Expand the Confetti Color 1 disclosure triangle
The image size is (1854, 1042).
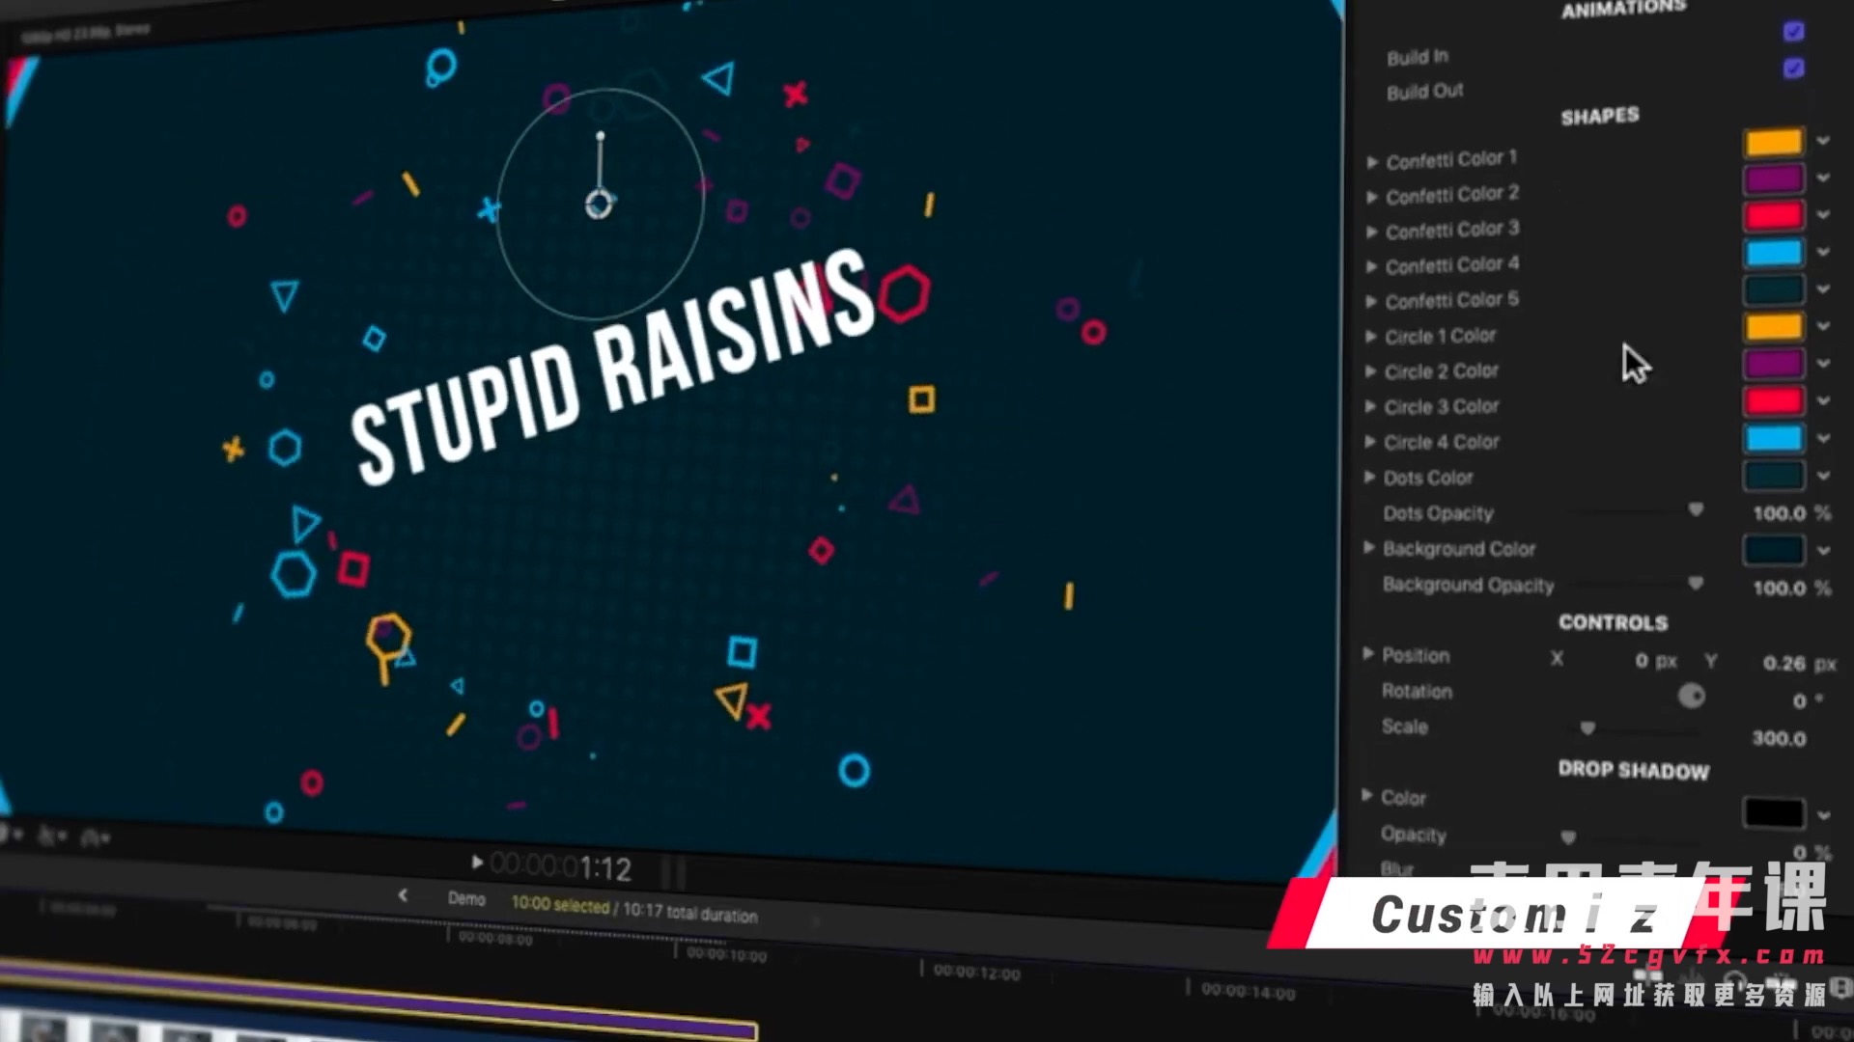[1372, 162]
